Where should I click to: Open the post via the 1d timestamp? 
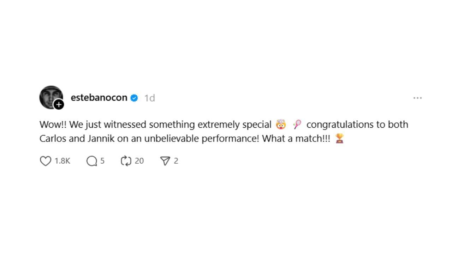click(x=149, y=98)
